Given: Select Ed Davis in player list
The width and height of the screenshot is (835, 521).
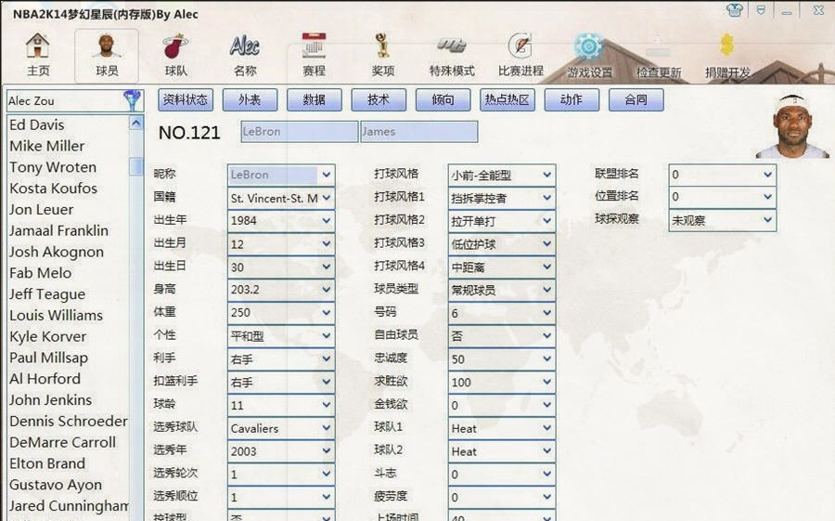Looking at the screenshot, I should (37, 124).
